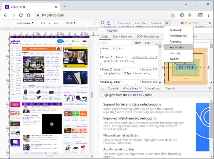This screenshot has width=214, height=159.
Task: Open the drawer three-dot menu
Action: (103, 88)
